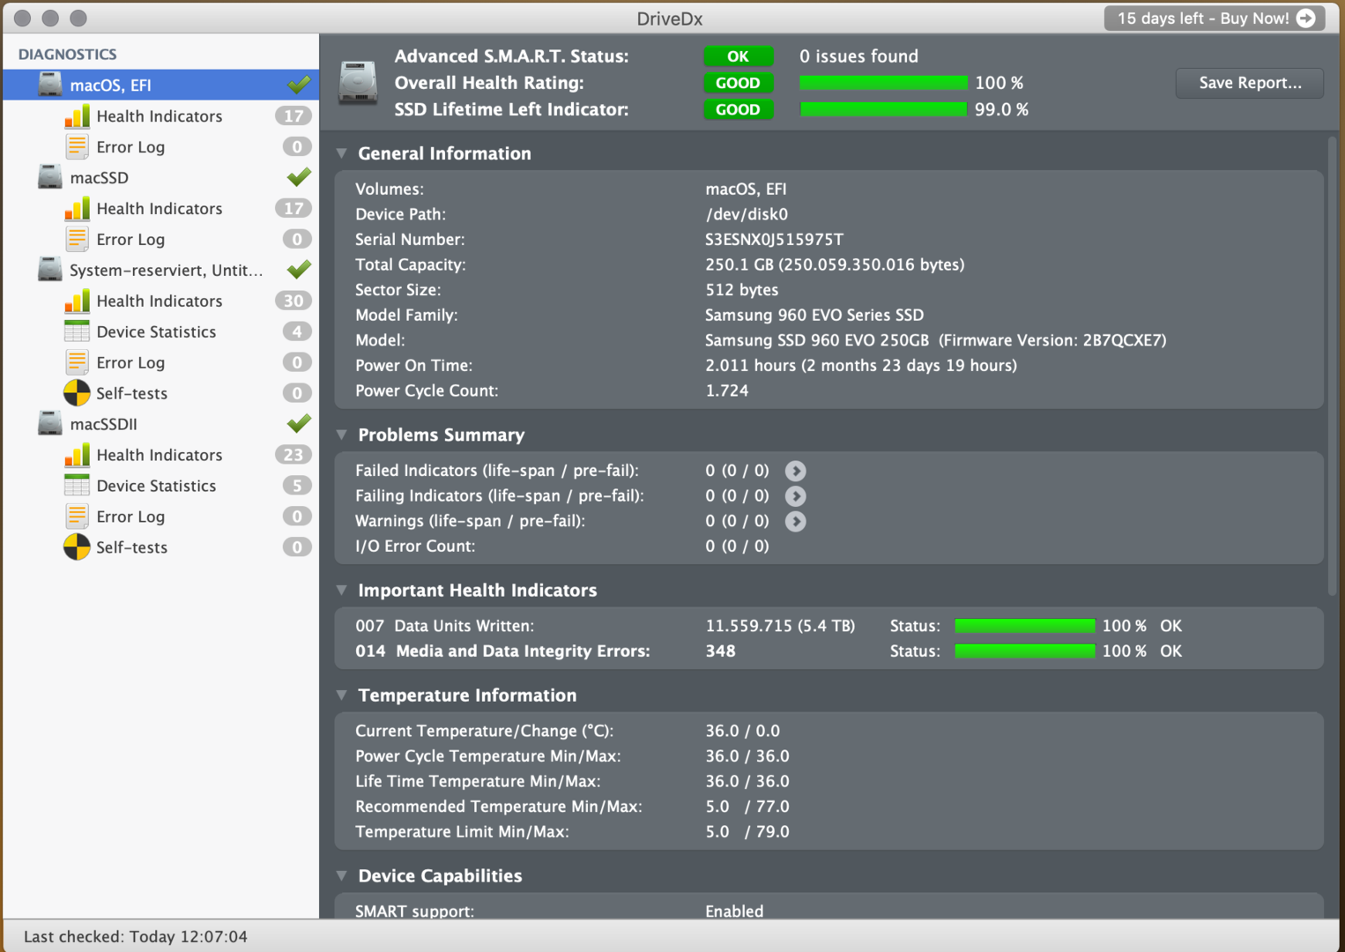Image resolution: width=1345 pixels, height=952 pixels.
Task: Click arrow icon in Buy Now button
Action: pos(1306,19)
